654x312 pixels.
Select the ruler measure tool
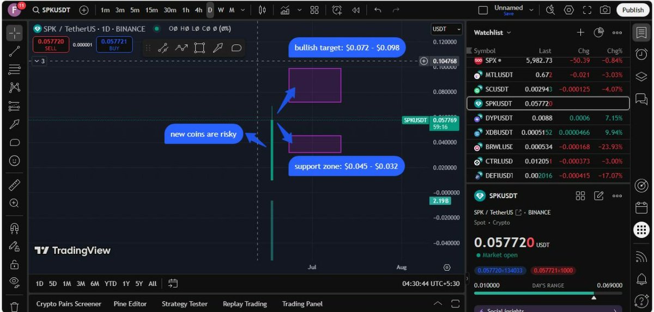tap(15, 185)
